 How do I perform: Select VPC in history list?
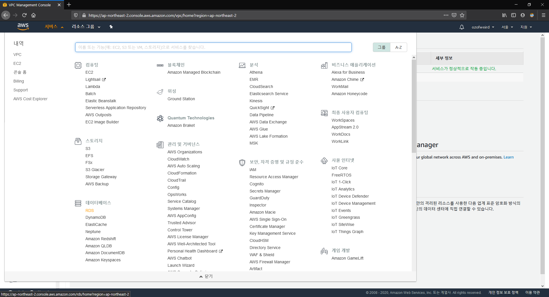pos(17,55)
